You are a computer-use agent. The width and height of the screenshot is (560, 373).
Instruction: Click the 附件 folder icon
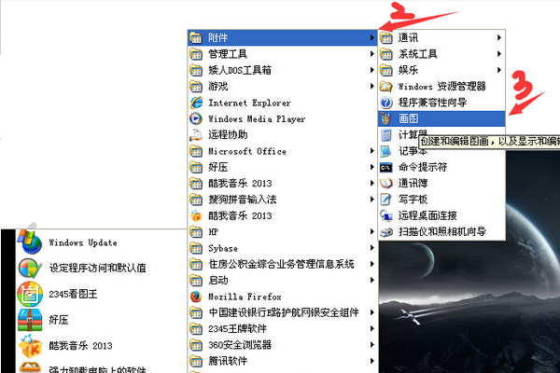pyautogui.click(x=196, y=37)
